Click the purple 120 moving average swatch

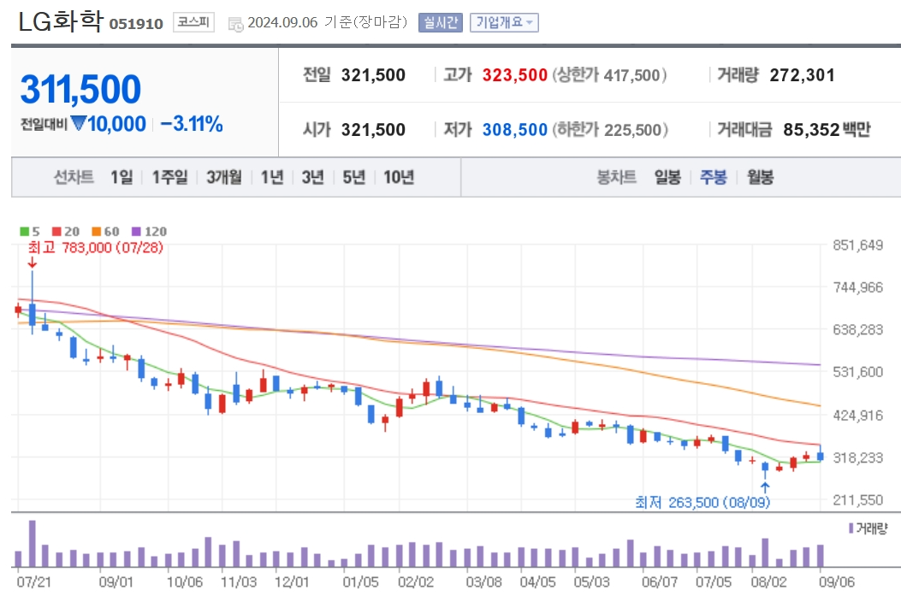pos(136,232)
